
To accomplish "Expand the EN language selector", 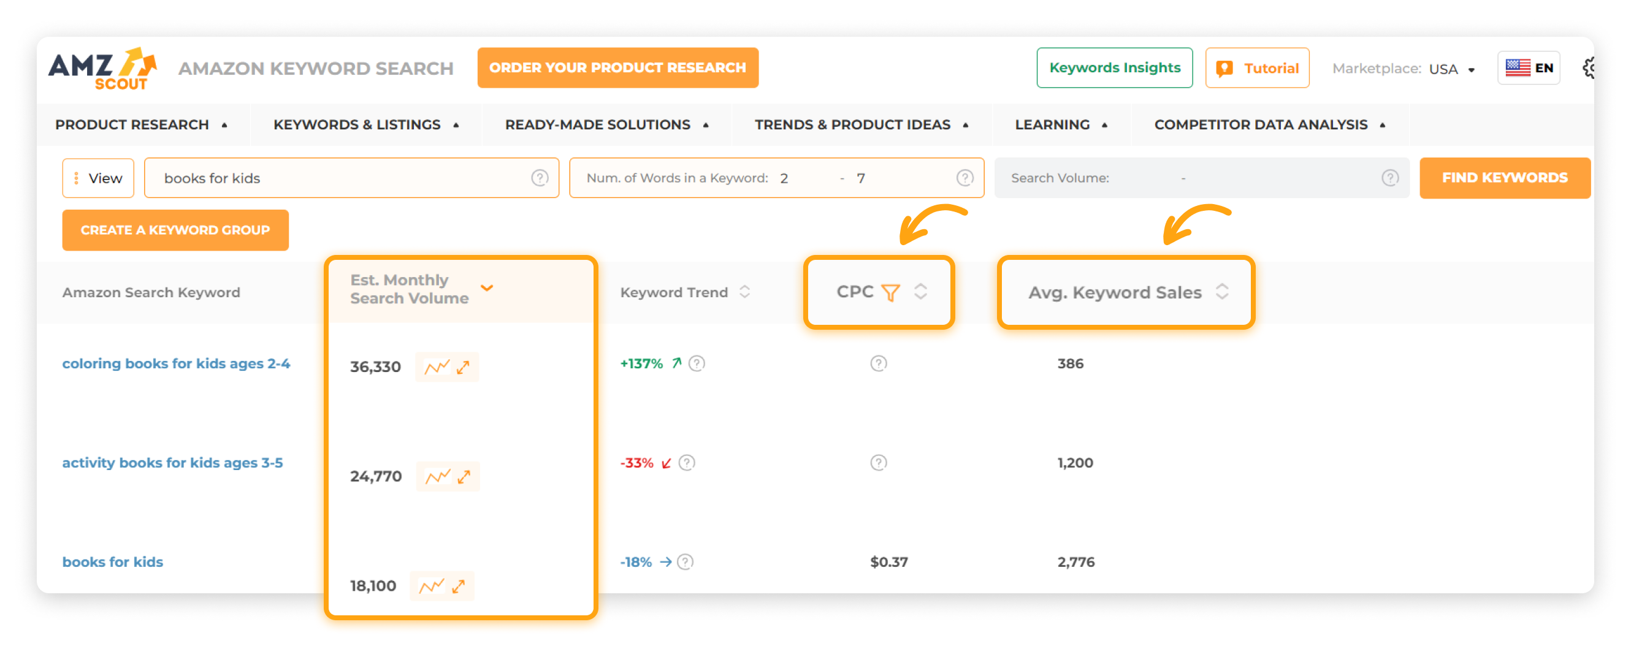I will tap(1529, 68).
